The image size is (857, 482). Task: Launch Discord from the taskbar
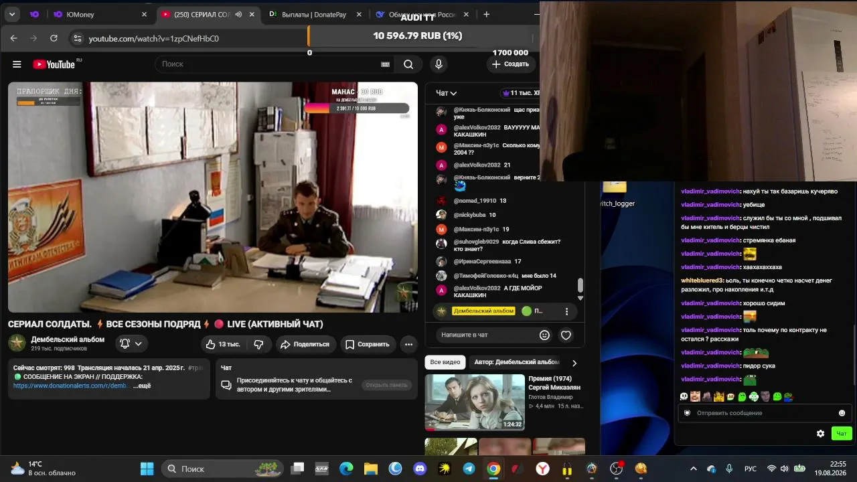tap(420, 469)
